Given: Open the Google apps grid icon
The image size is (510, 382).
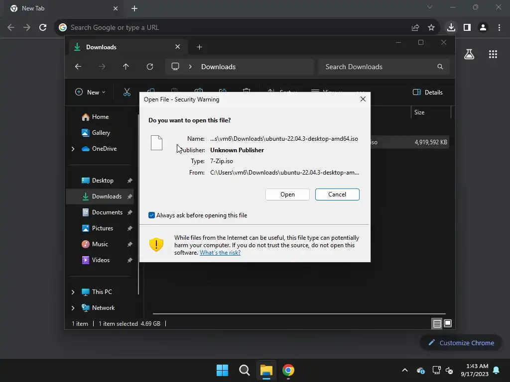Looking at the screenshot, I should point(493,54).
